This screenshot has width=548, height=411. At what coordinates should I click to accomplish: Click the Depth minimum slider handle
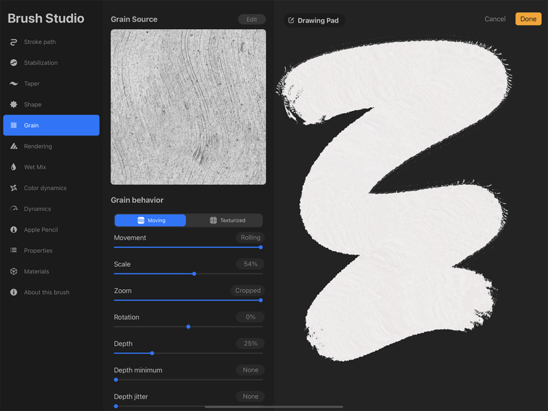pos(116,379)
